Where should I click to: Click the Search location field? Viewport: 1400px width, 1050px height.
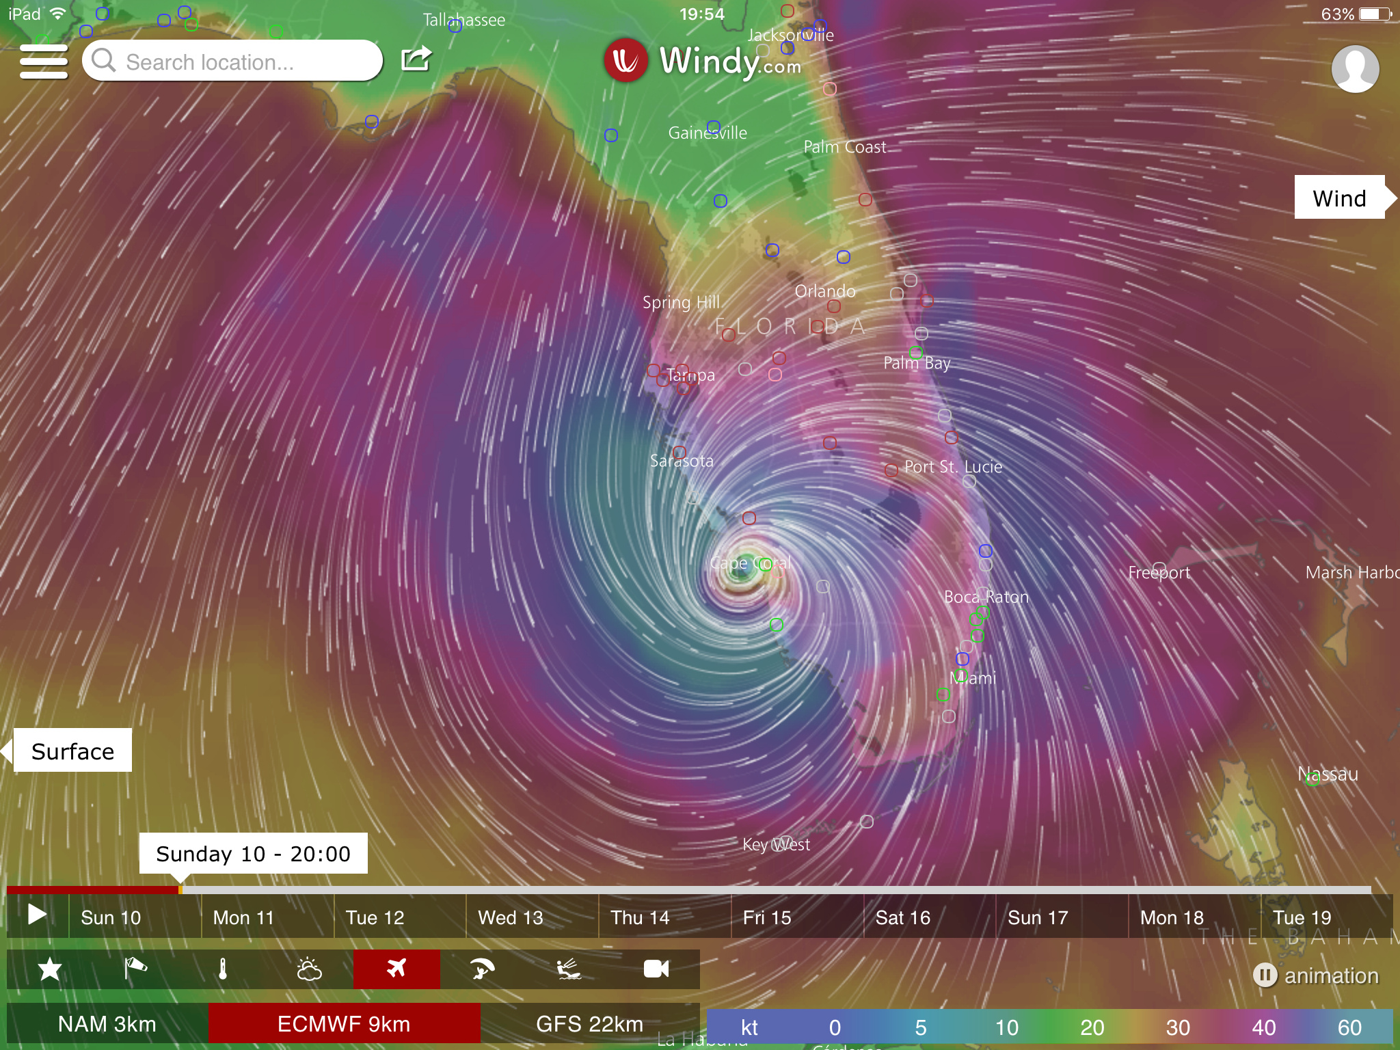click(232, 62)
